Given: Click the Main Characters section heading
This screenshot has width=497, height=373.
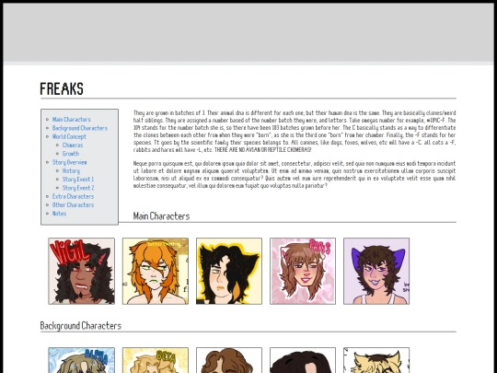Looking at the screenshot, I should coord(161,216).
